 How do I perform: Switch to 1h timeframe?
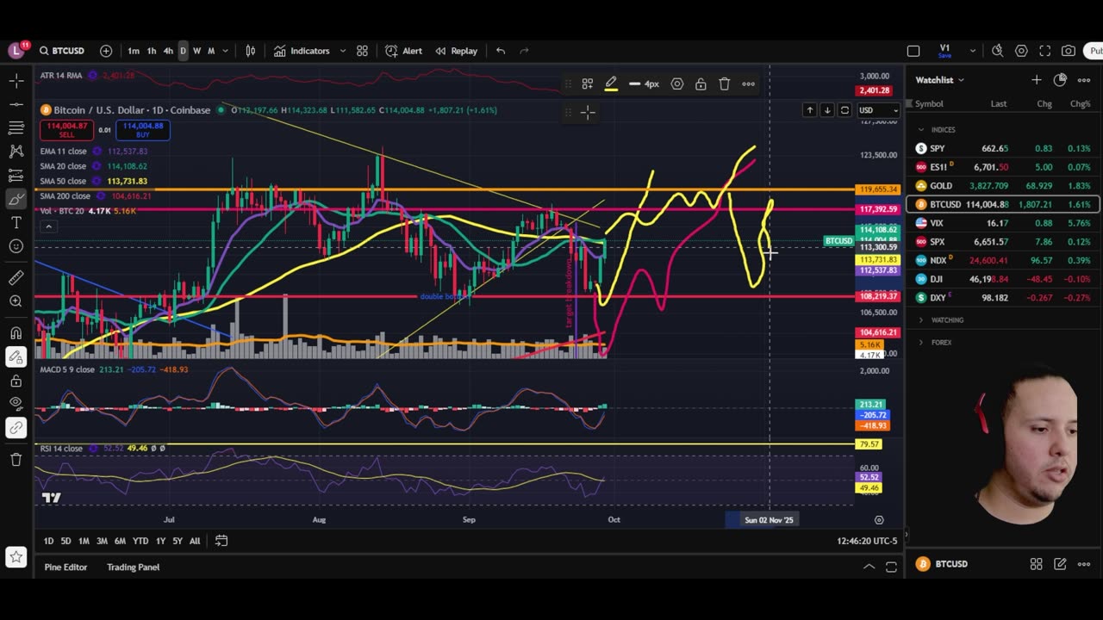click(x=152, y=51)
